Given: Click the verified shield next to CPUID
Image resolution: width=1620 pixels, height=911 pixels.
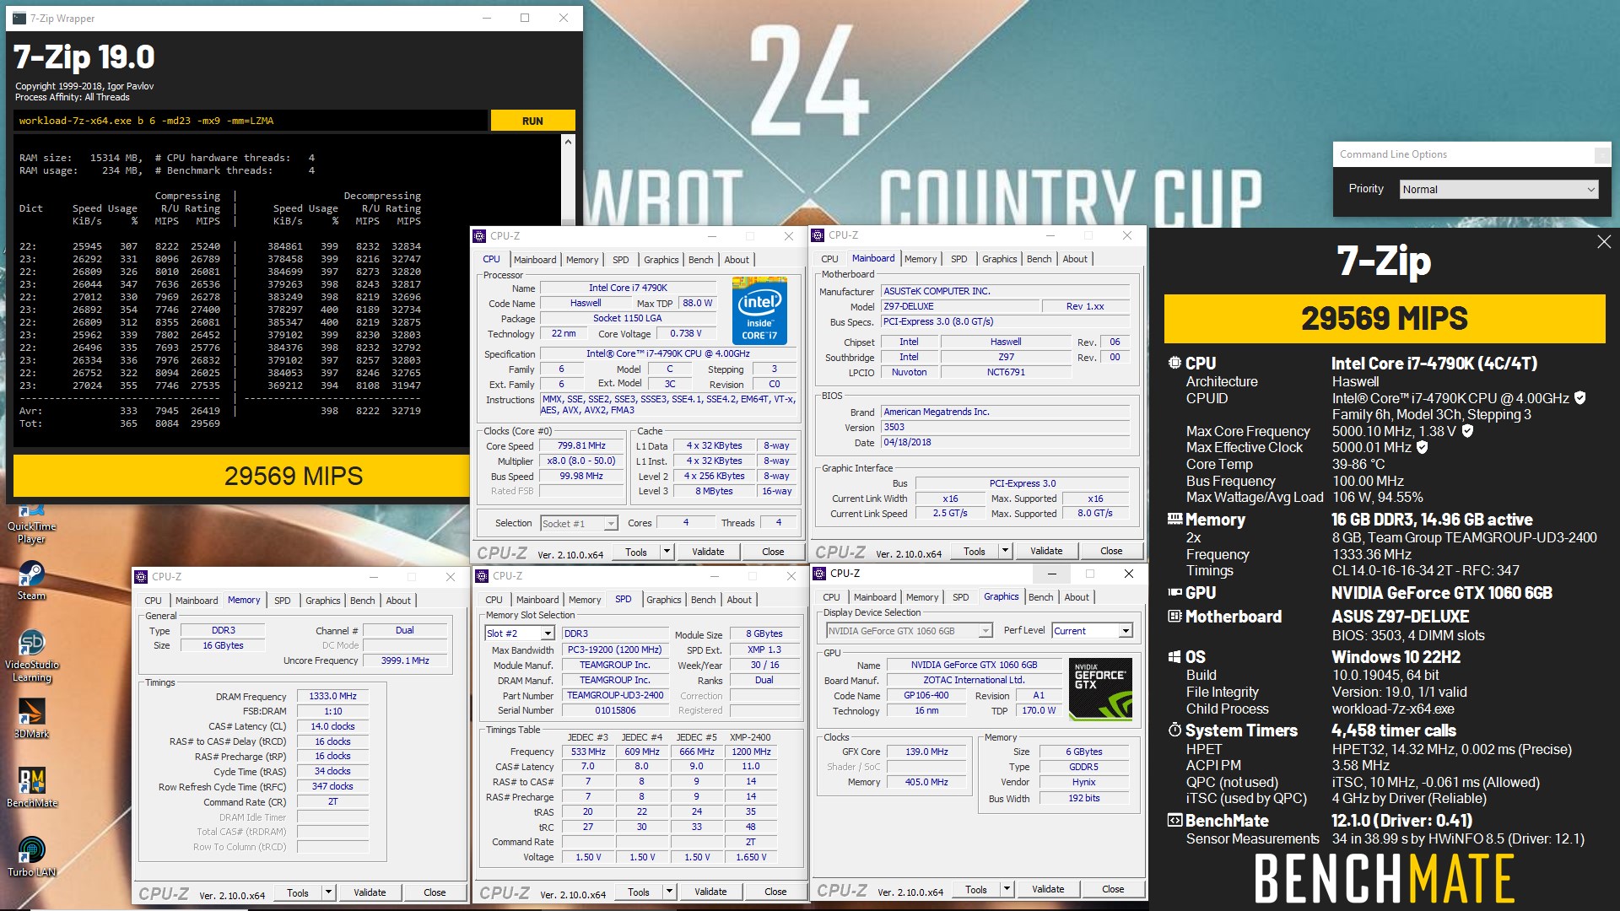Looking at the screenshot, I should click(x=1580, y=398).
